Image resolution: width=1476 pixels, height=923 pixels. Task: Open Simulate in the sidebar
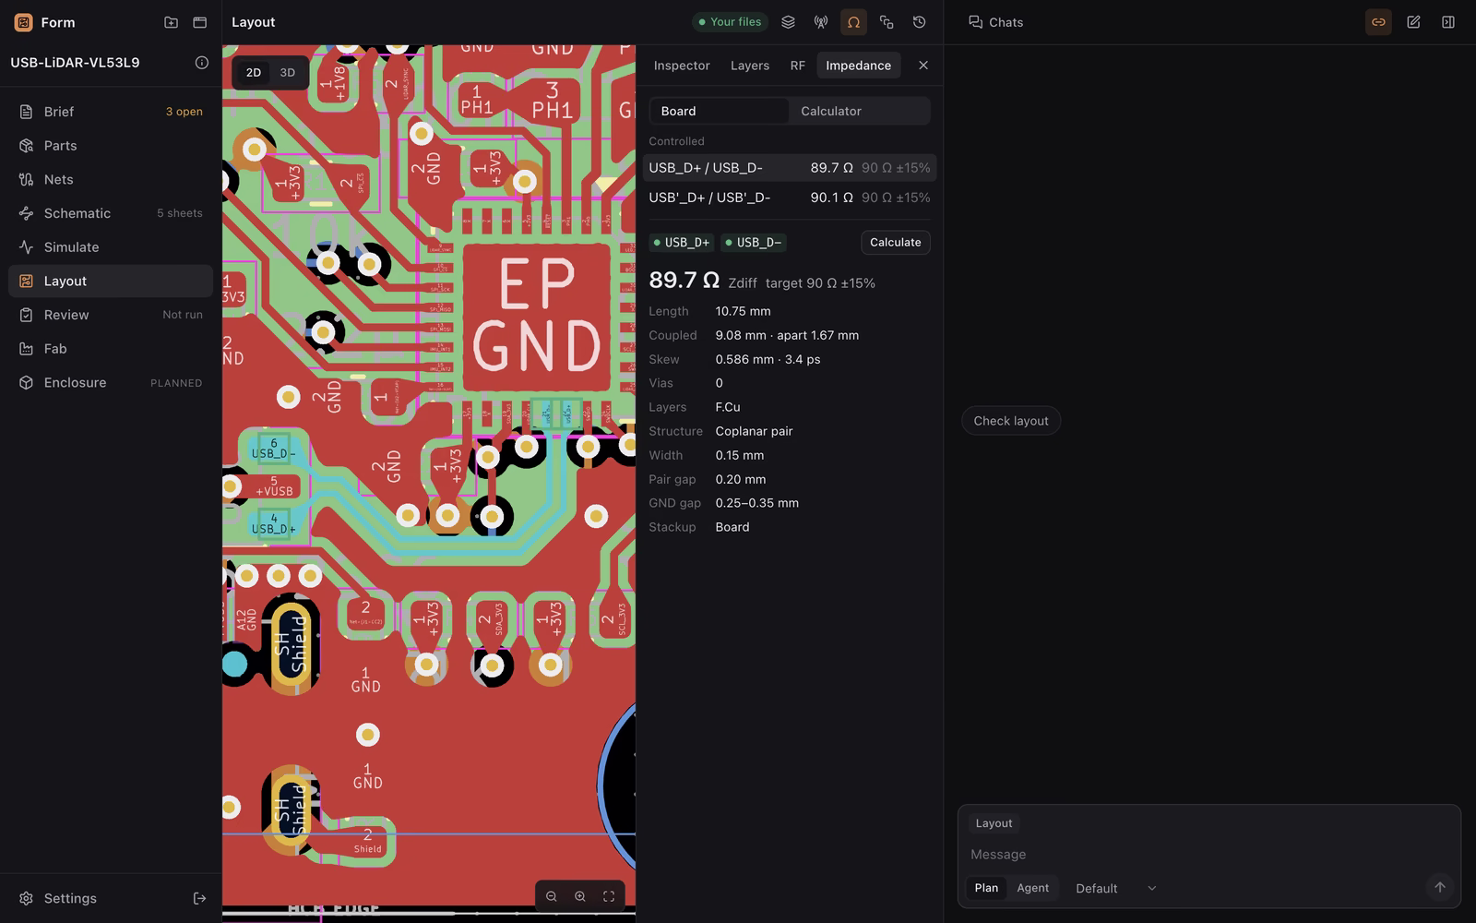click(x=111, y=247)
